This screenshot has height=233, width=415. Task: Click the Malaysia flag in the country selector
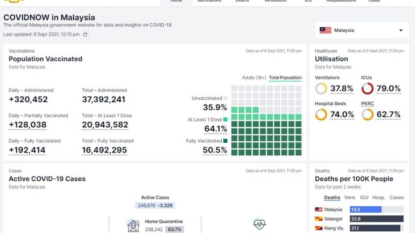click(325, 30)
